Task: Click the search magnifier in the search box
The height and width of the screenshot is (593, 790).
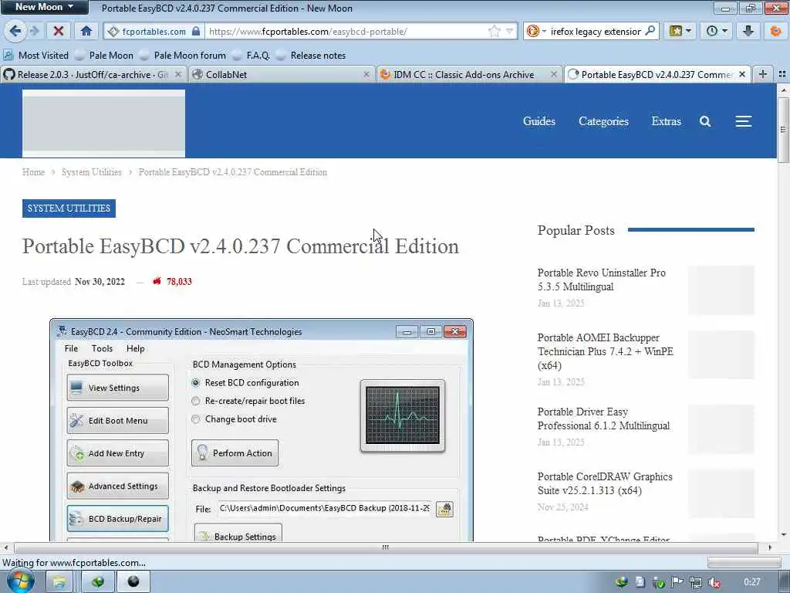Action: pos(650,31)
